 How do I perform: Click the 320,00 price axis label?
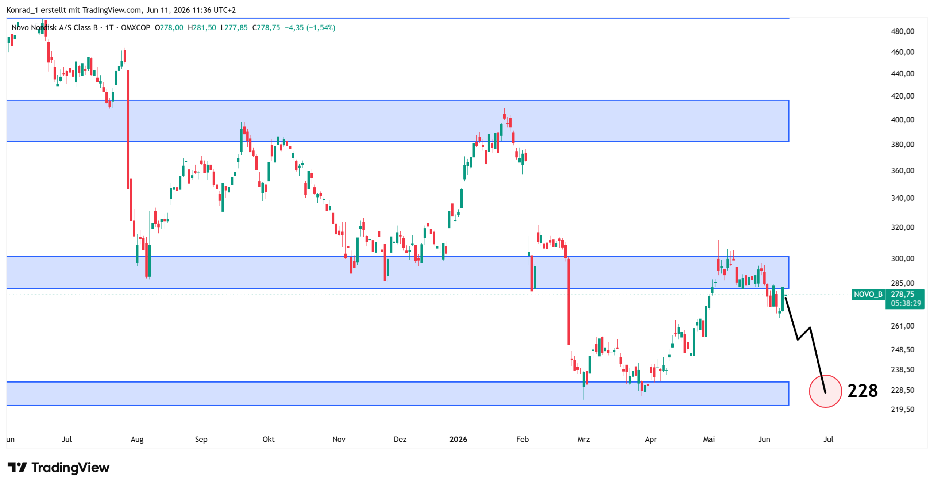[x=902, y=227]
